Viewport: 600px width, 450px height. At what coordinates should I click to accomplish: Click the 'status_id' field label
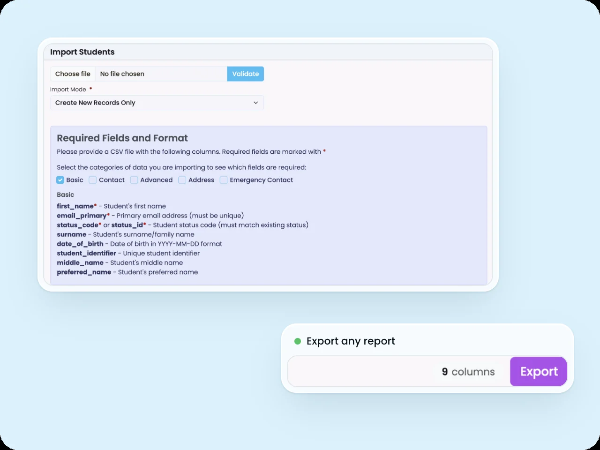[x=127, y=225]
